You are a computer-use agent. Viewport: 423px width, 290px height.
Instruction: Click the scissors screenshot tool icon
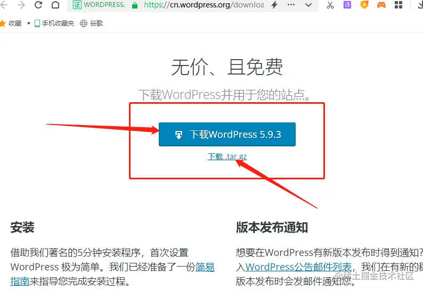point(330,5)
